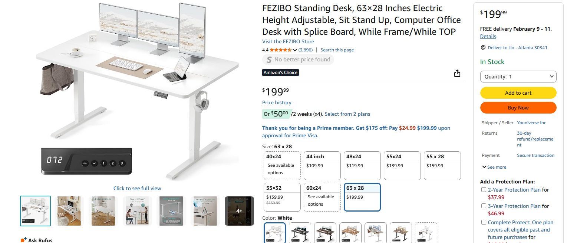Open the star rating popover chevron

(x=295, y=50)
